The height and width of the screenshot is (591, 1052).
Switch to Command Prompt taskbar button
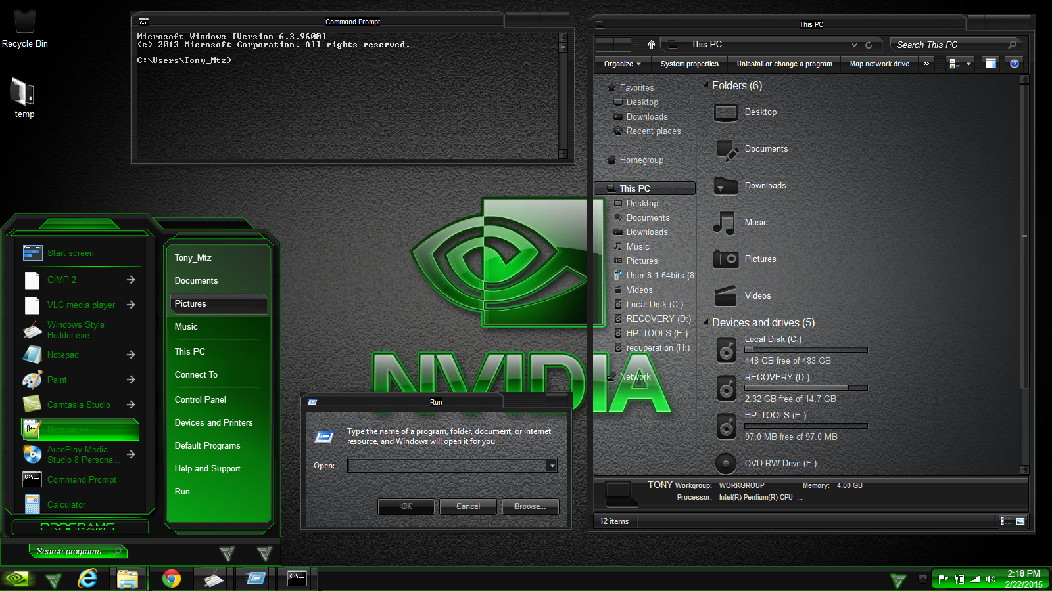pyautogui.click(x=297, y=579)
